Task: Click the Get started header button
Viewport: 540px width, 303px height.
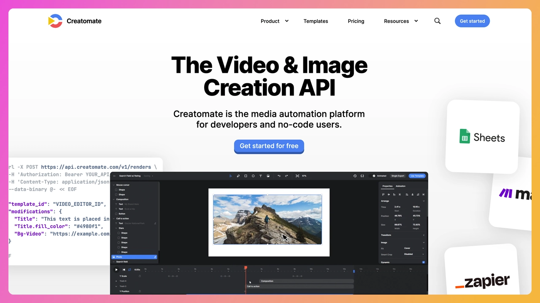Action: (x=472, y=21)
